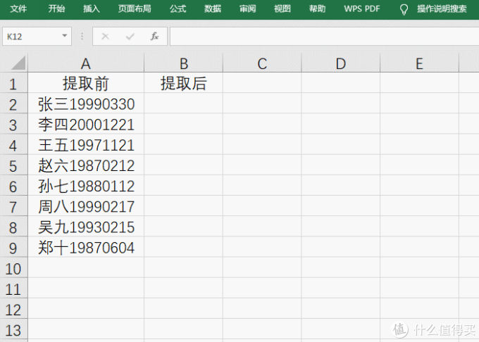The height and width of the screenshot is (342, 479).
Task: Select row 5 header
Action: pos(13,165)
